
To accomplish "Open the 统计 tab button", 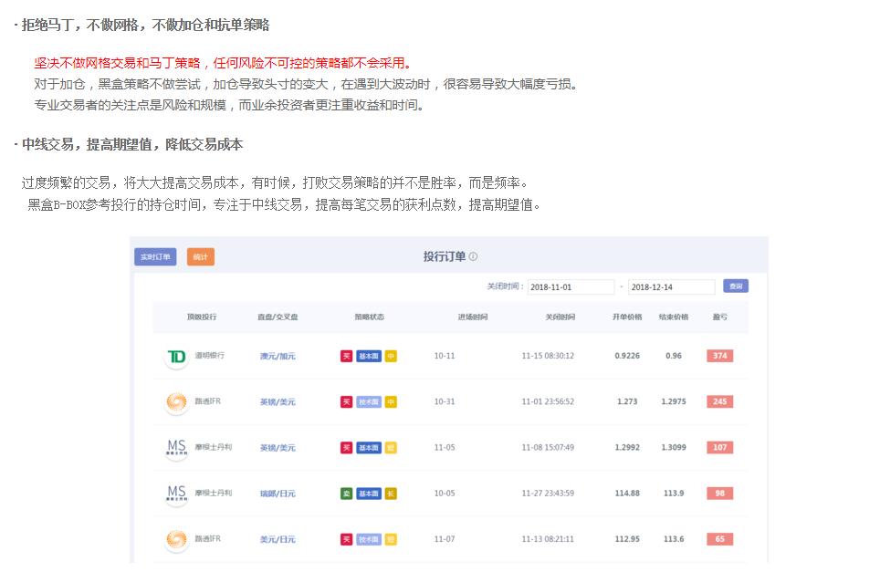I will [x=200, y=257].
